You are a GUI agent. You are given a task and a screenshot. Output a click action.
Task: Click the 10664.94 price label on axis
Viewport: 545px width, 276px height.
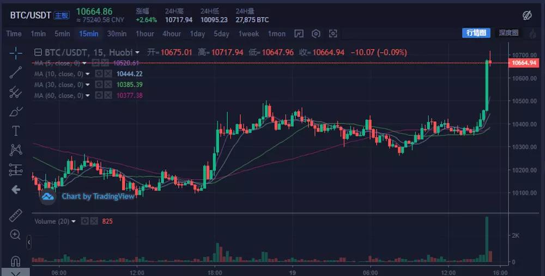click(x=524, y=63)
